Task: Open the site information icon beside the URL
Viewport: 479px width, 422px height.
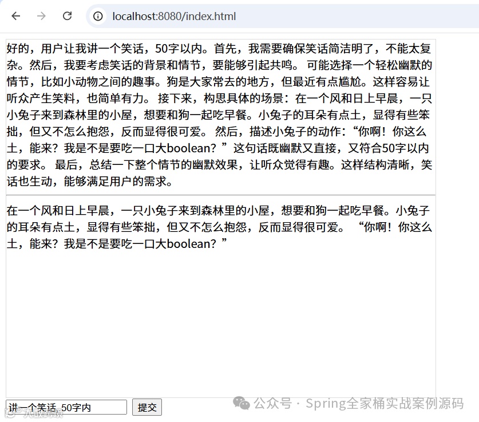Action: point(98,16)
